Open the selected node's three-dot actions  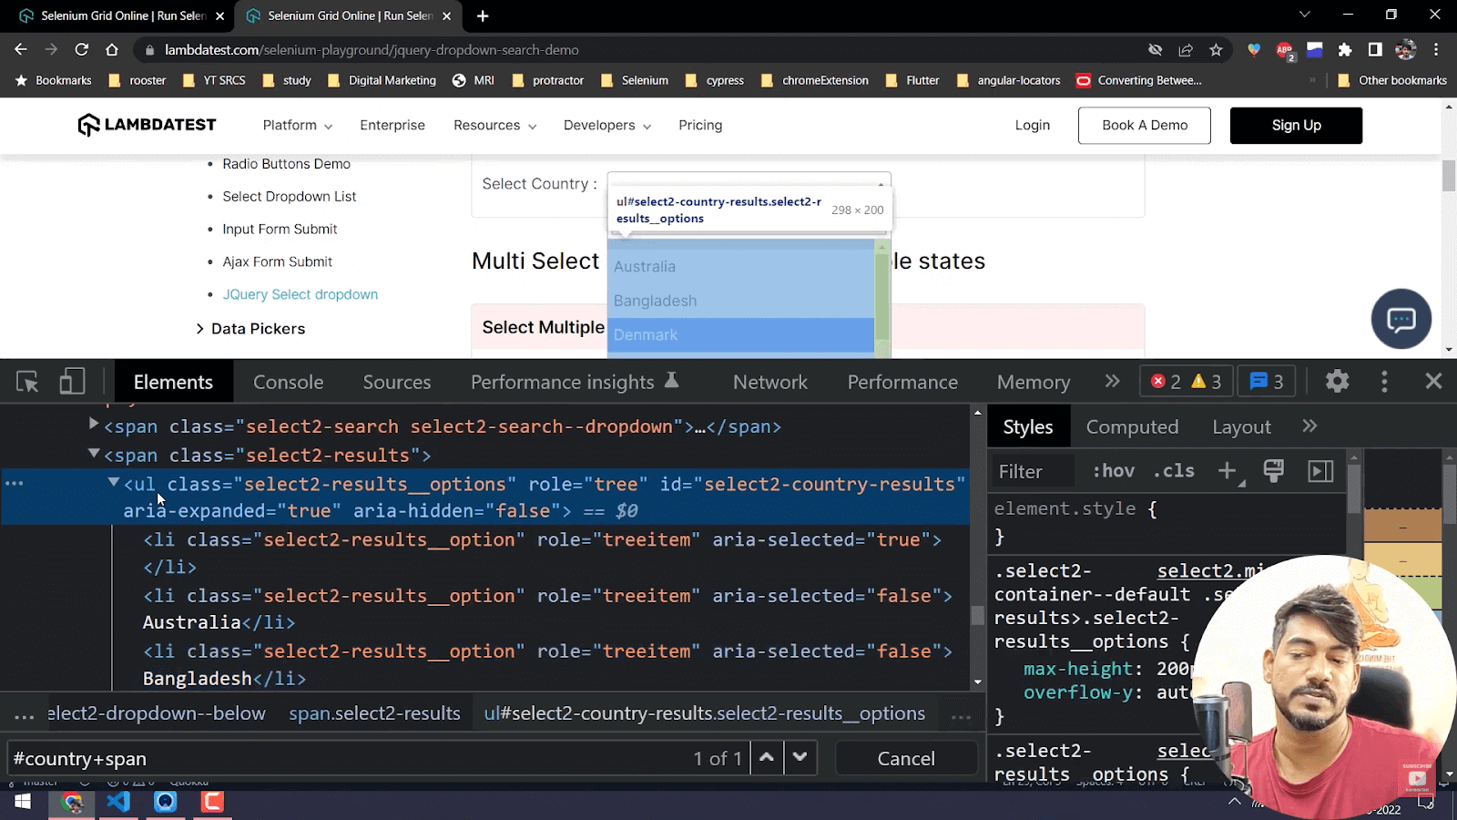coord(15,483)
